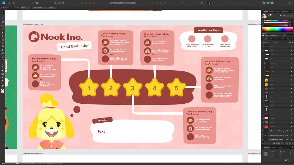
Task: Open the gear icon in Layers panel
Action: (290, 42)
